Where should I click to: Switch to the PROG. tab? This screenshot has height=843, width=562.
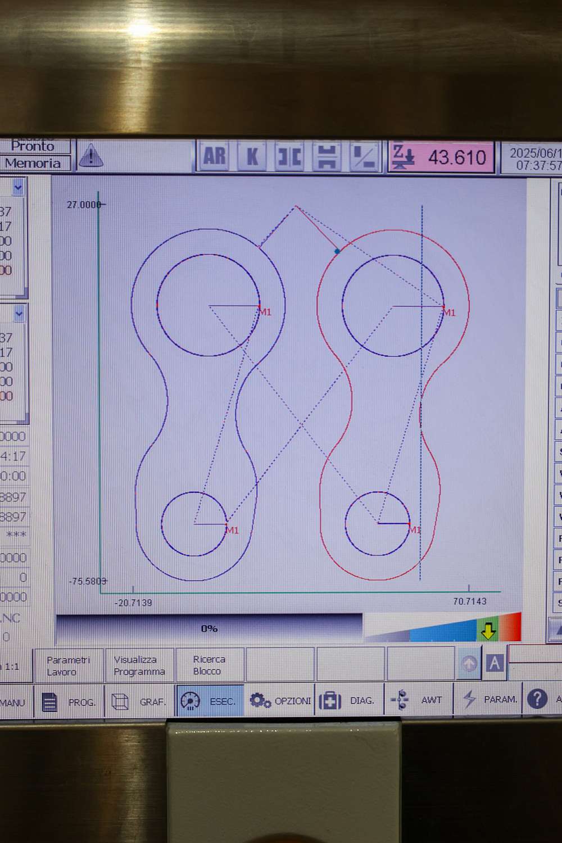(69, 701)
